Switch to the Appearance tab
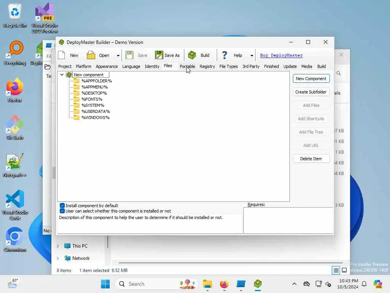This screenshot has height=293, width=390. click(x=107, y=66)
